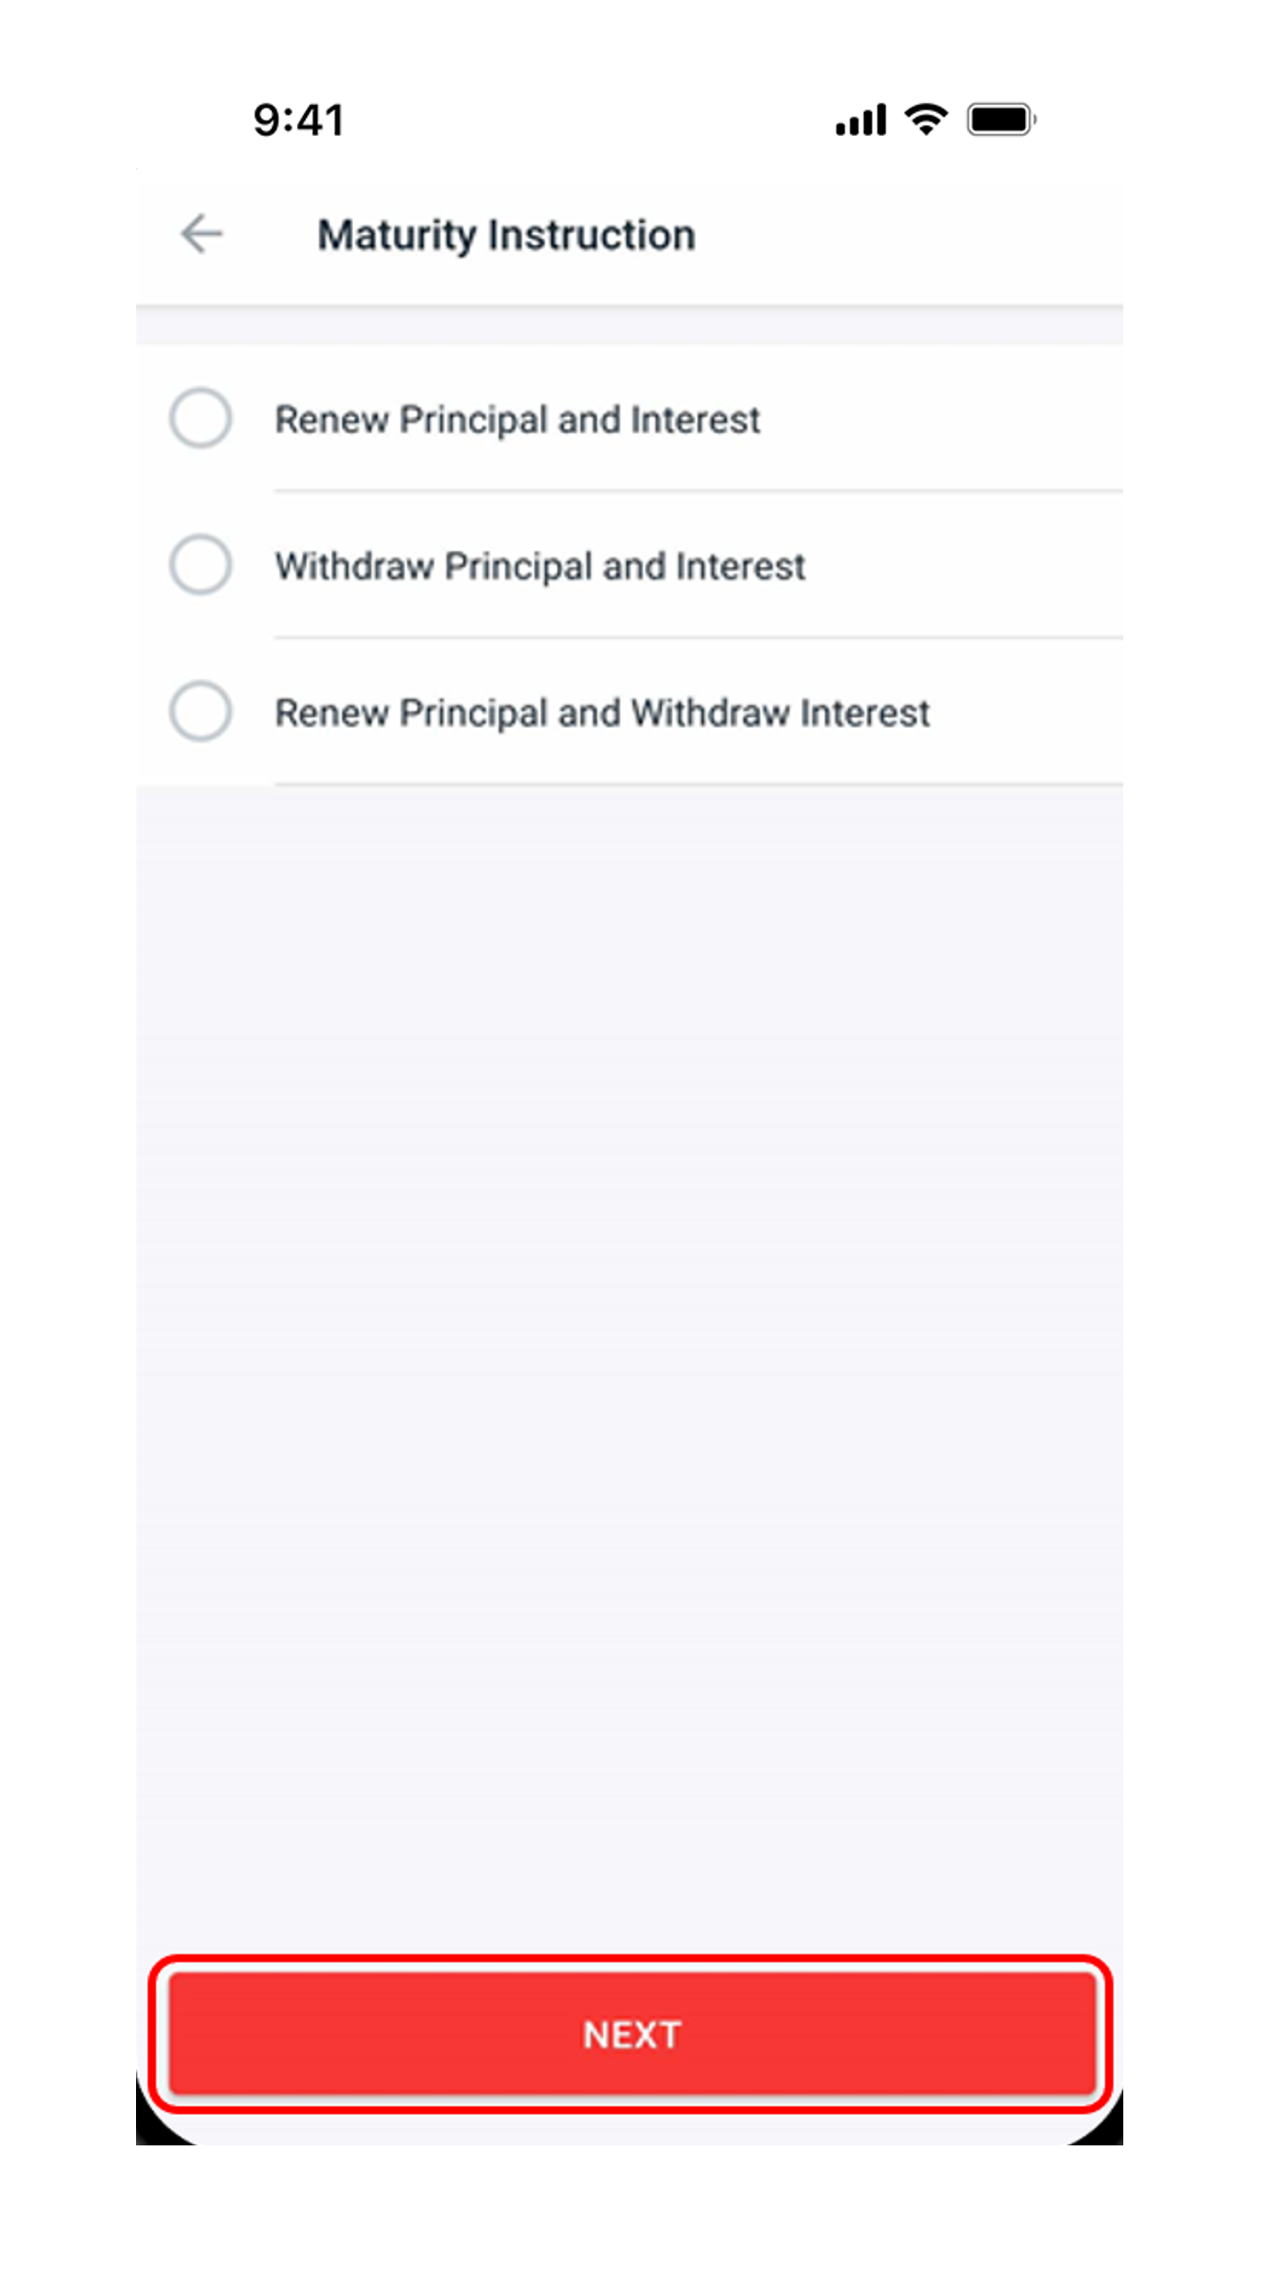1263x2275 pixels.
Task: Click the 'Maturity Instruction' page title
Action: coord(506,234)
